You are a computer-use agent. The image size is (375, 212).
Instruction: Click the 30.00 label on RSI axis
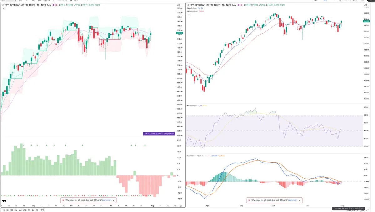point(366,146)
